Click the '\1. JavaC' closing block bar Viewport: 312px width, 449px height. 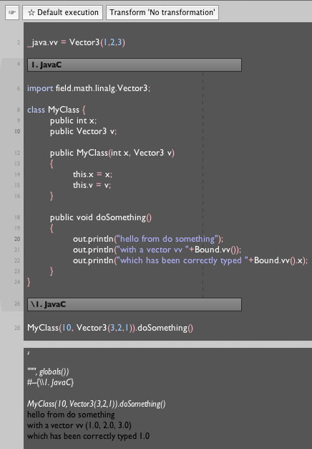[x=135, y=304]
